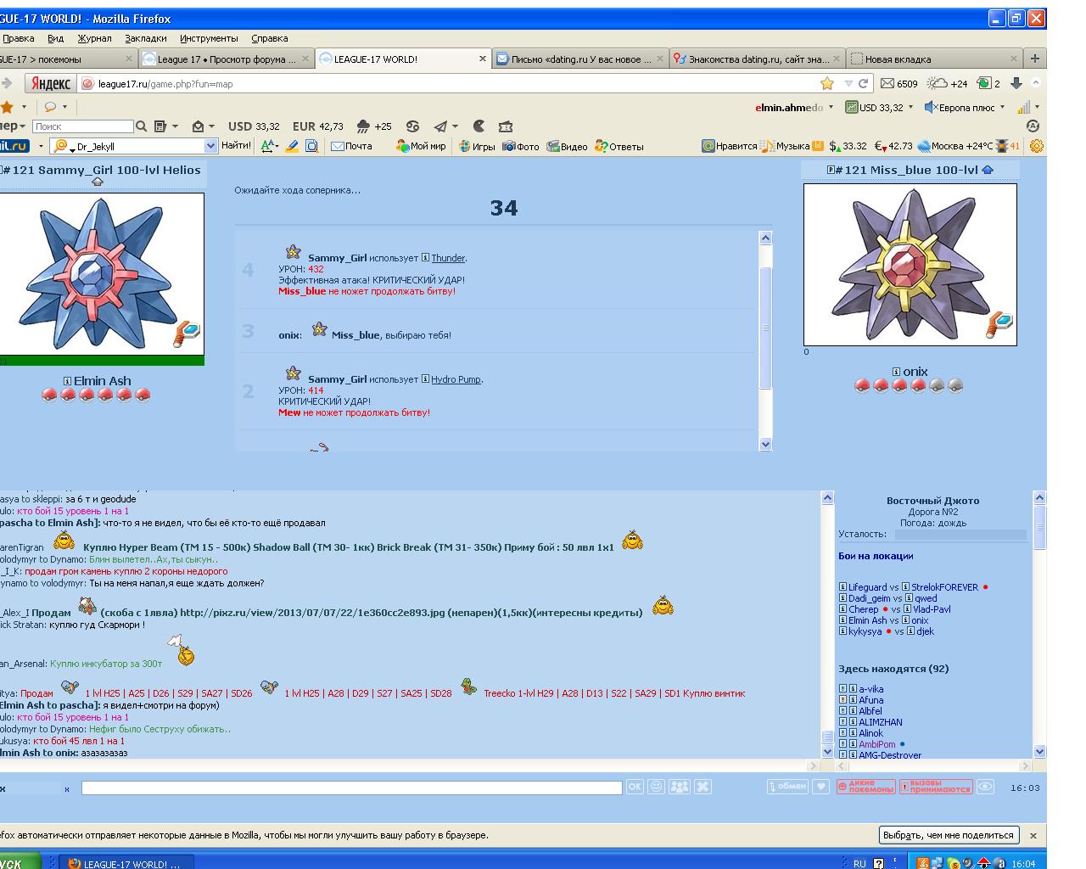Click the chat clear X icon
This screenshot has width=1086, height=869.
[703, 787]
